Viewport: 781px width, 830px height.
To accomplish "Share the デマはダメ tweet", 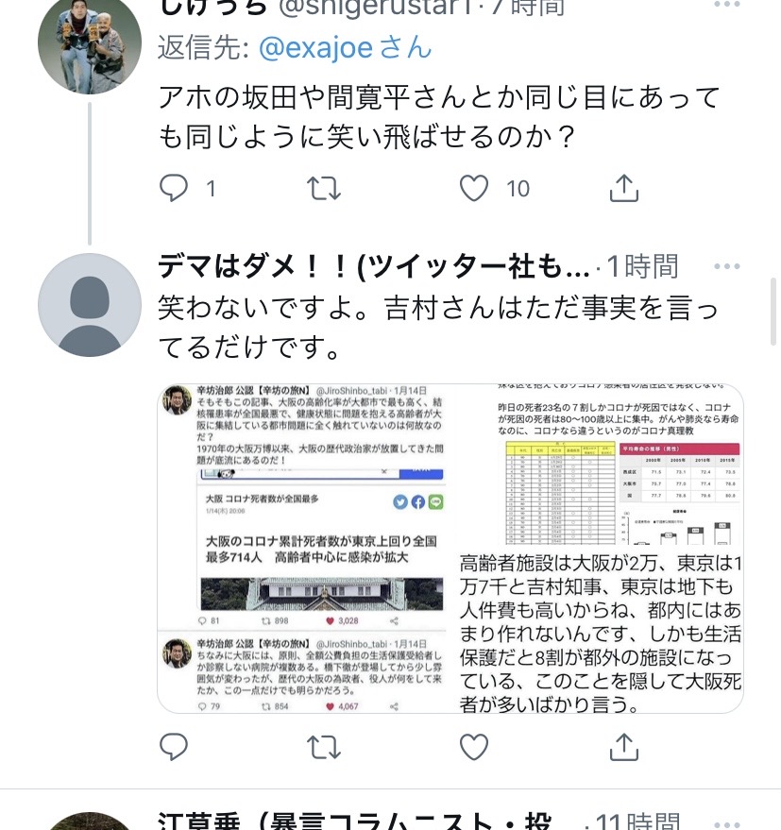I will [623, 747].
